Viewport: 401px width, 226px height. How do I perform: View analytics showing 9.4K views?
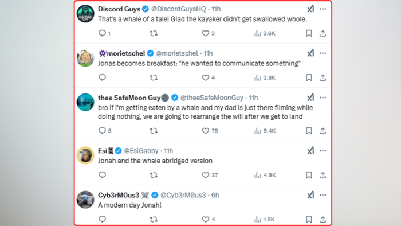[x=265, y=131]
